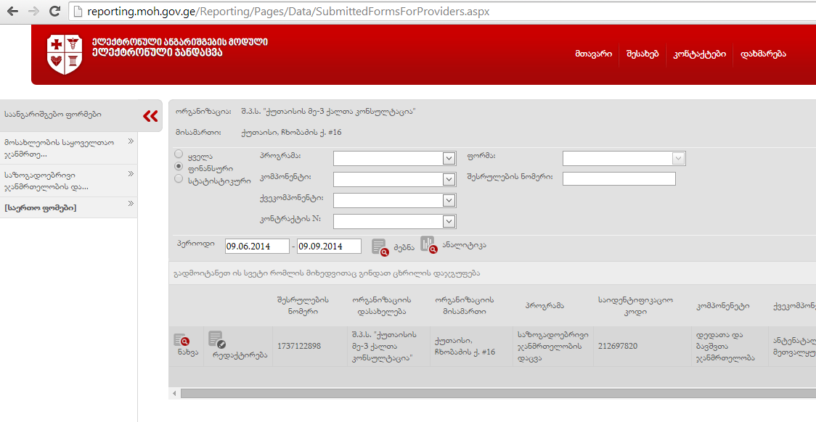
Task: Select the ყველა radio button
Action: (x=179, y=154)
